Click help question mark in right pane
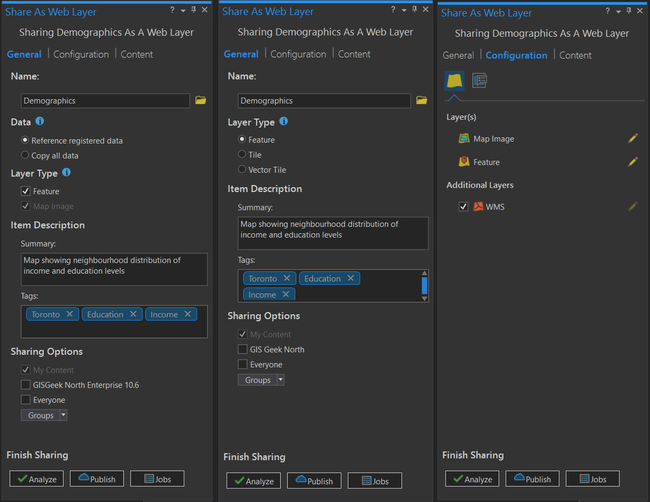Screen dimensions: 650x502 (x=608, y=11)
